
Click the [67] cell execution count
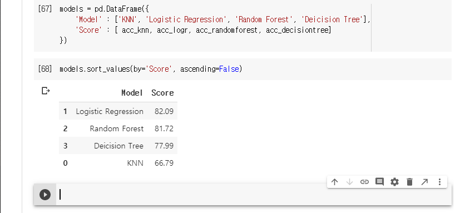pyautogui.click(x=45, y=9)
